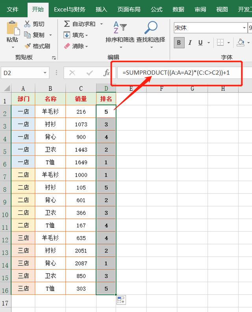Click the borders grid icon

click(x=220, y=42)
